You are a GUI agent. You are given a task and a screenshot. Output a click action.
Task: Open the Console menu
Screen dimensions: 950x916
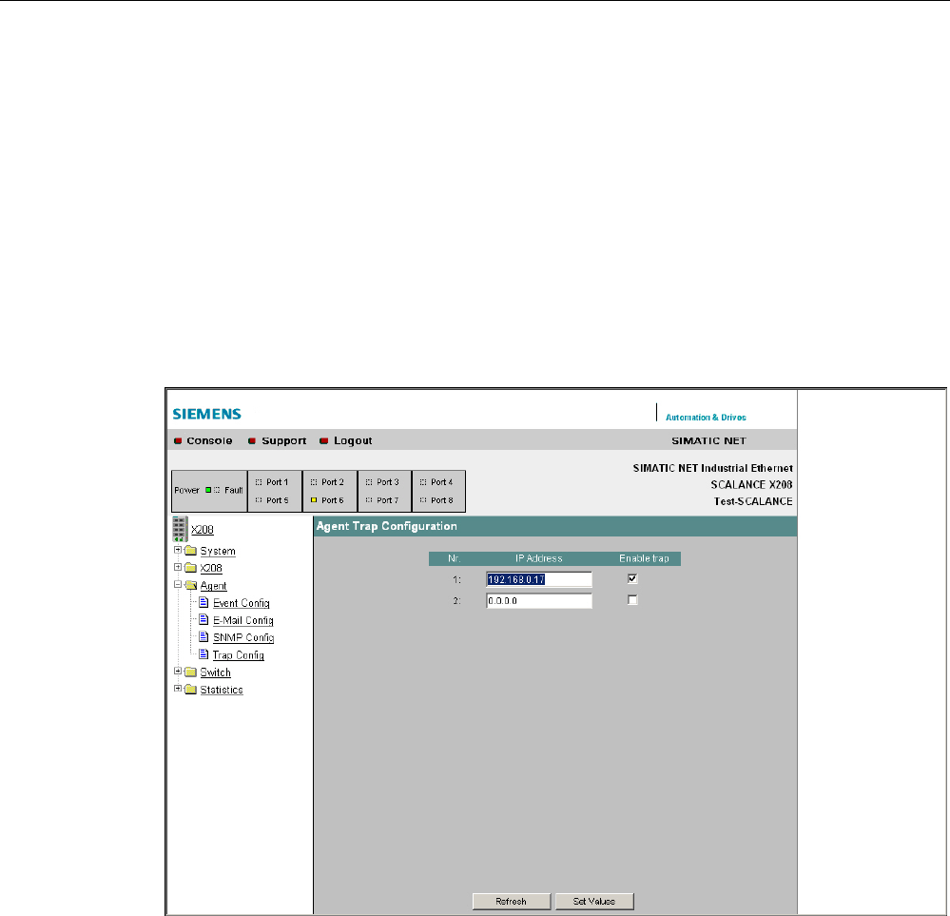(x=209, y=440)
